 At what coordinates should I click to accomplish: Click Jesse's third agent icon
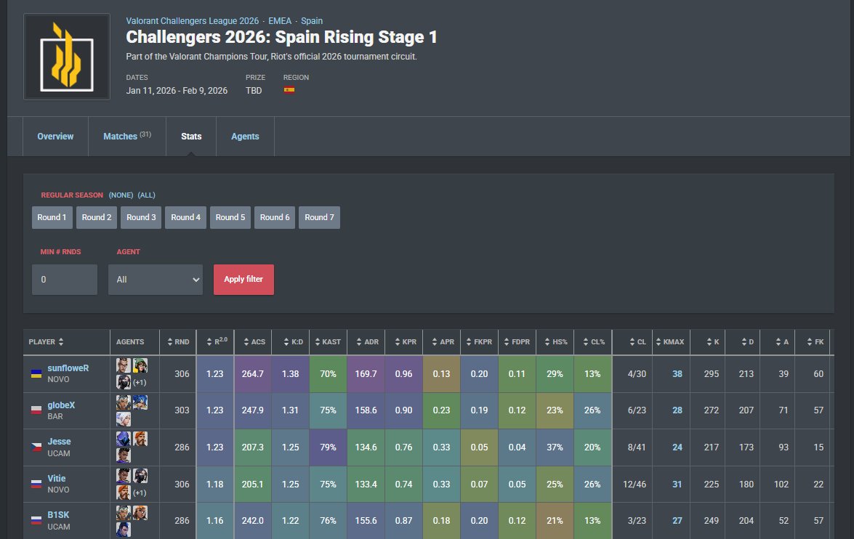tap(124, 455)
